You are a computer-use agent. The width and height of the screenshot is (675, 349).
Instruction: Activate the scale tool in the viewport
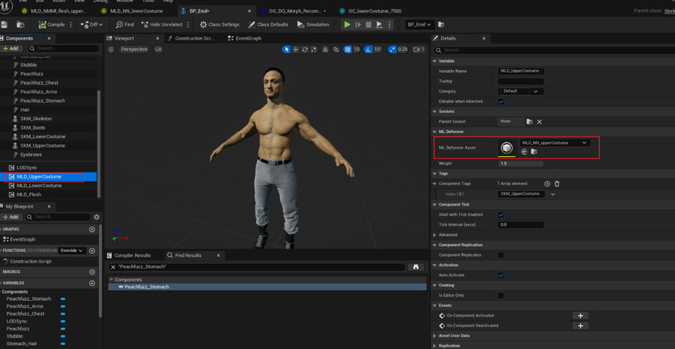[313, 49]
